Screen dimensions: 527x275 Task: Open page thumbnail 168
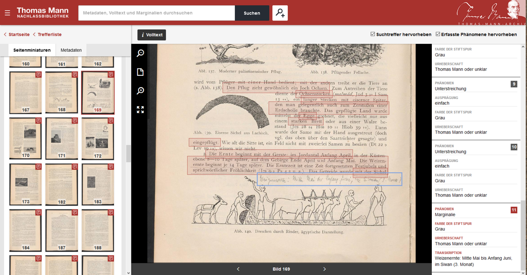(x=62, y=93)
